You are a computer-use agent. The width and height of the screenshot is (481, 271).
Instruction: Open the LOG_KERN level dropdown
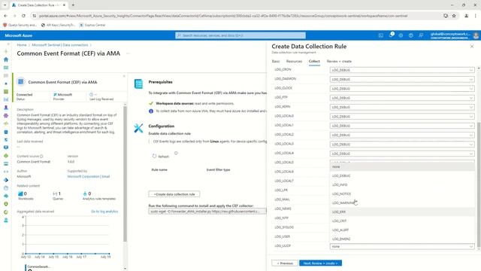(x=402, y=107)
